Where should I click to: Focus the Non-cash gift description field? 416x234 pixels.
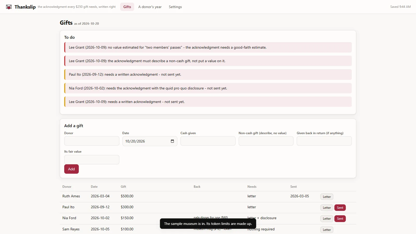pyautogui.click(x=266, y=141)
